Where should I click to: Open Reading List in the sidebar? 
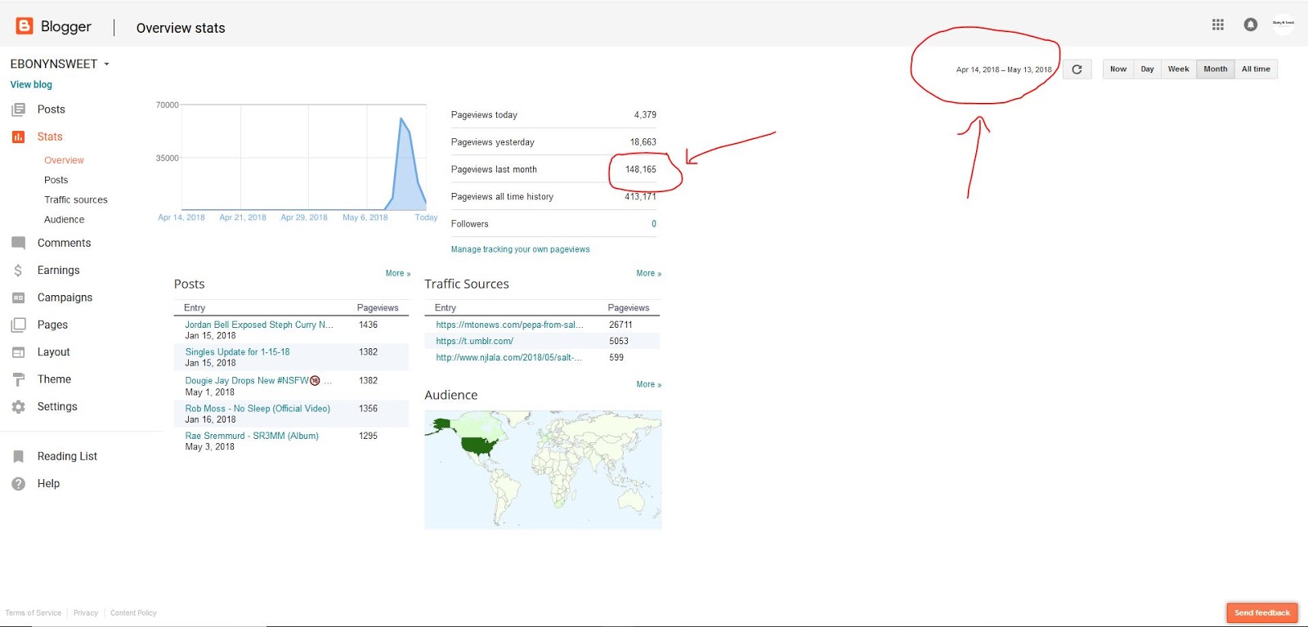coord(67,456)
